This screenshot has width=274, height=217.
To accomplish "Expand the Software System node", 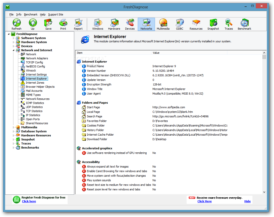I will 14,38.
